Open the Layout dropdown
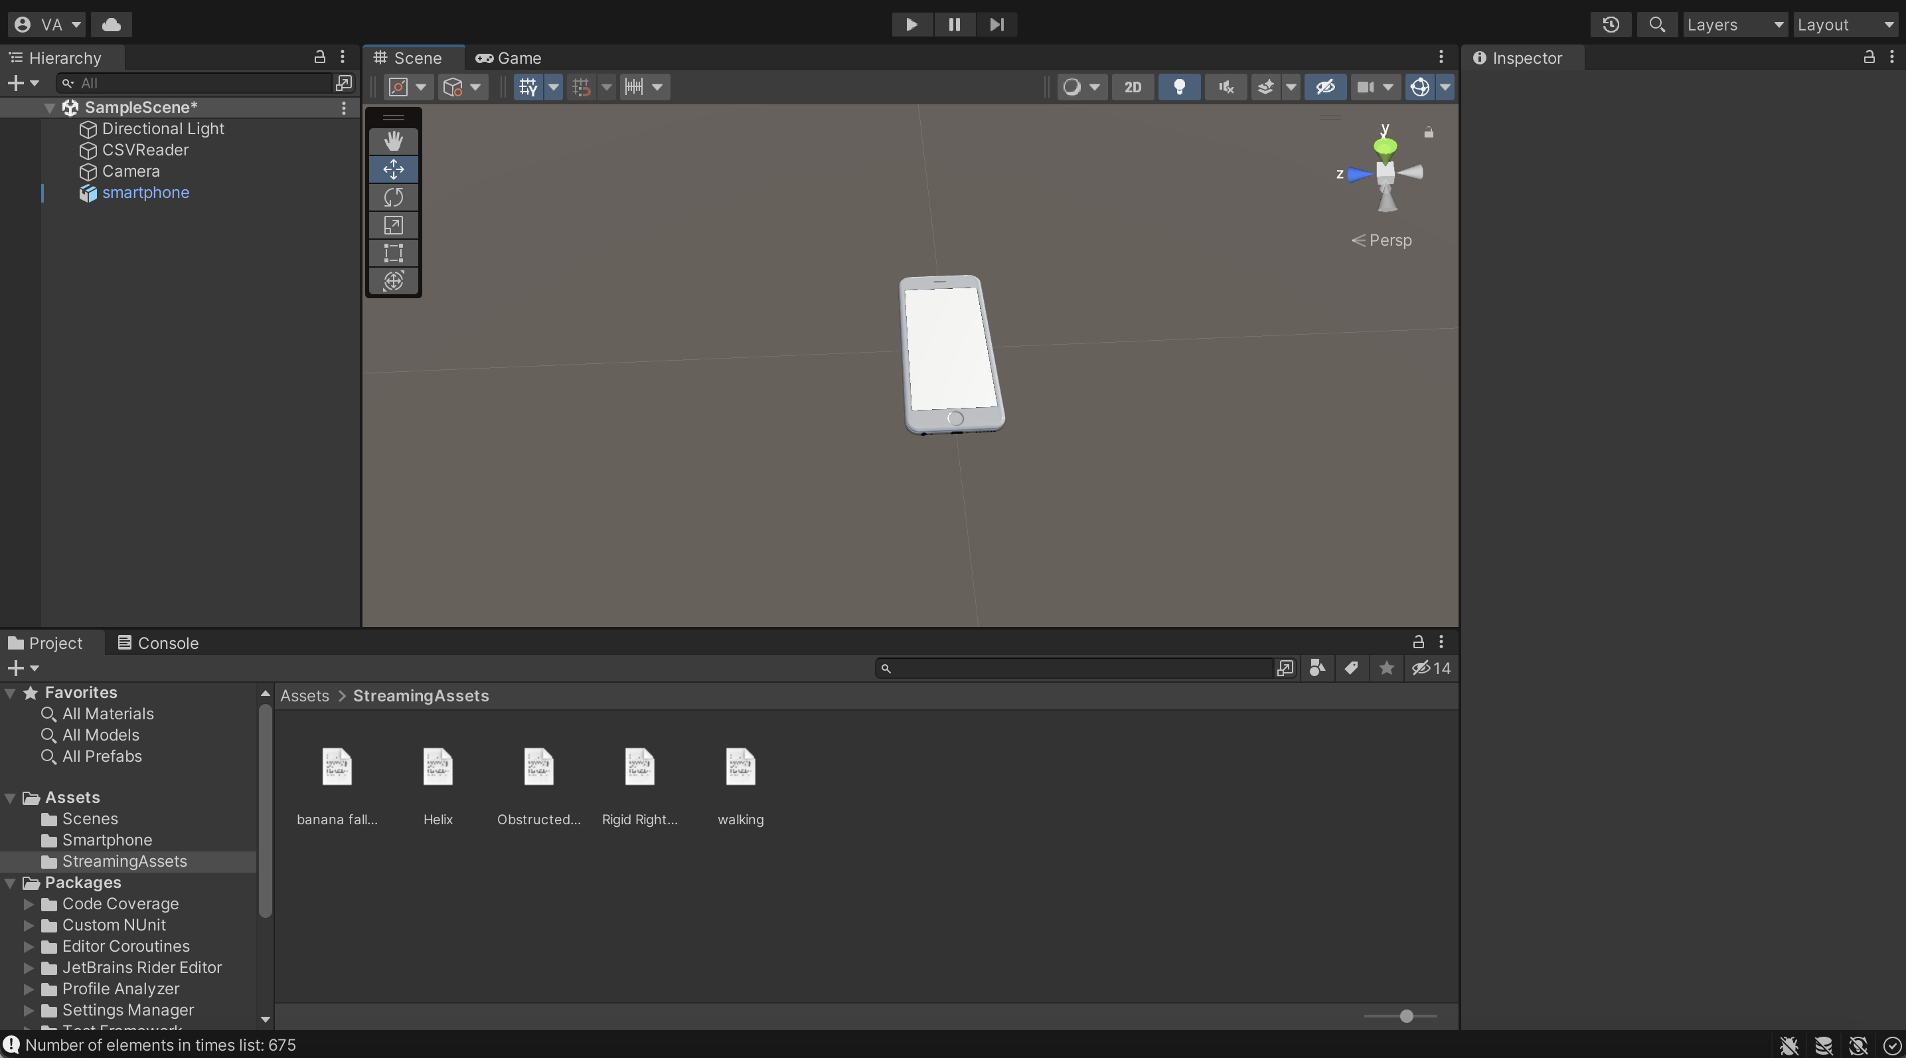 1846,25
